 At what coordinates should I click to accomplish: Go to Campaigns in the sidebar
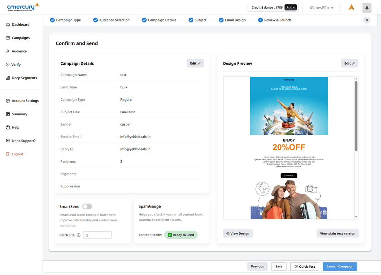20,38
